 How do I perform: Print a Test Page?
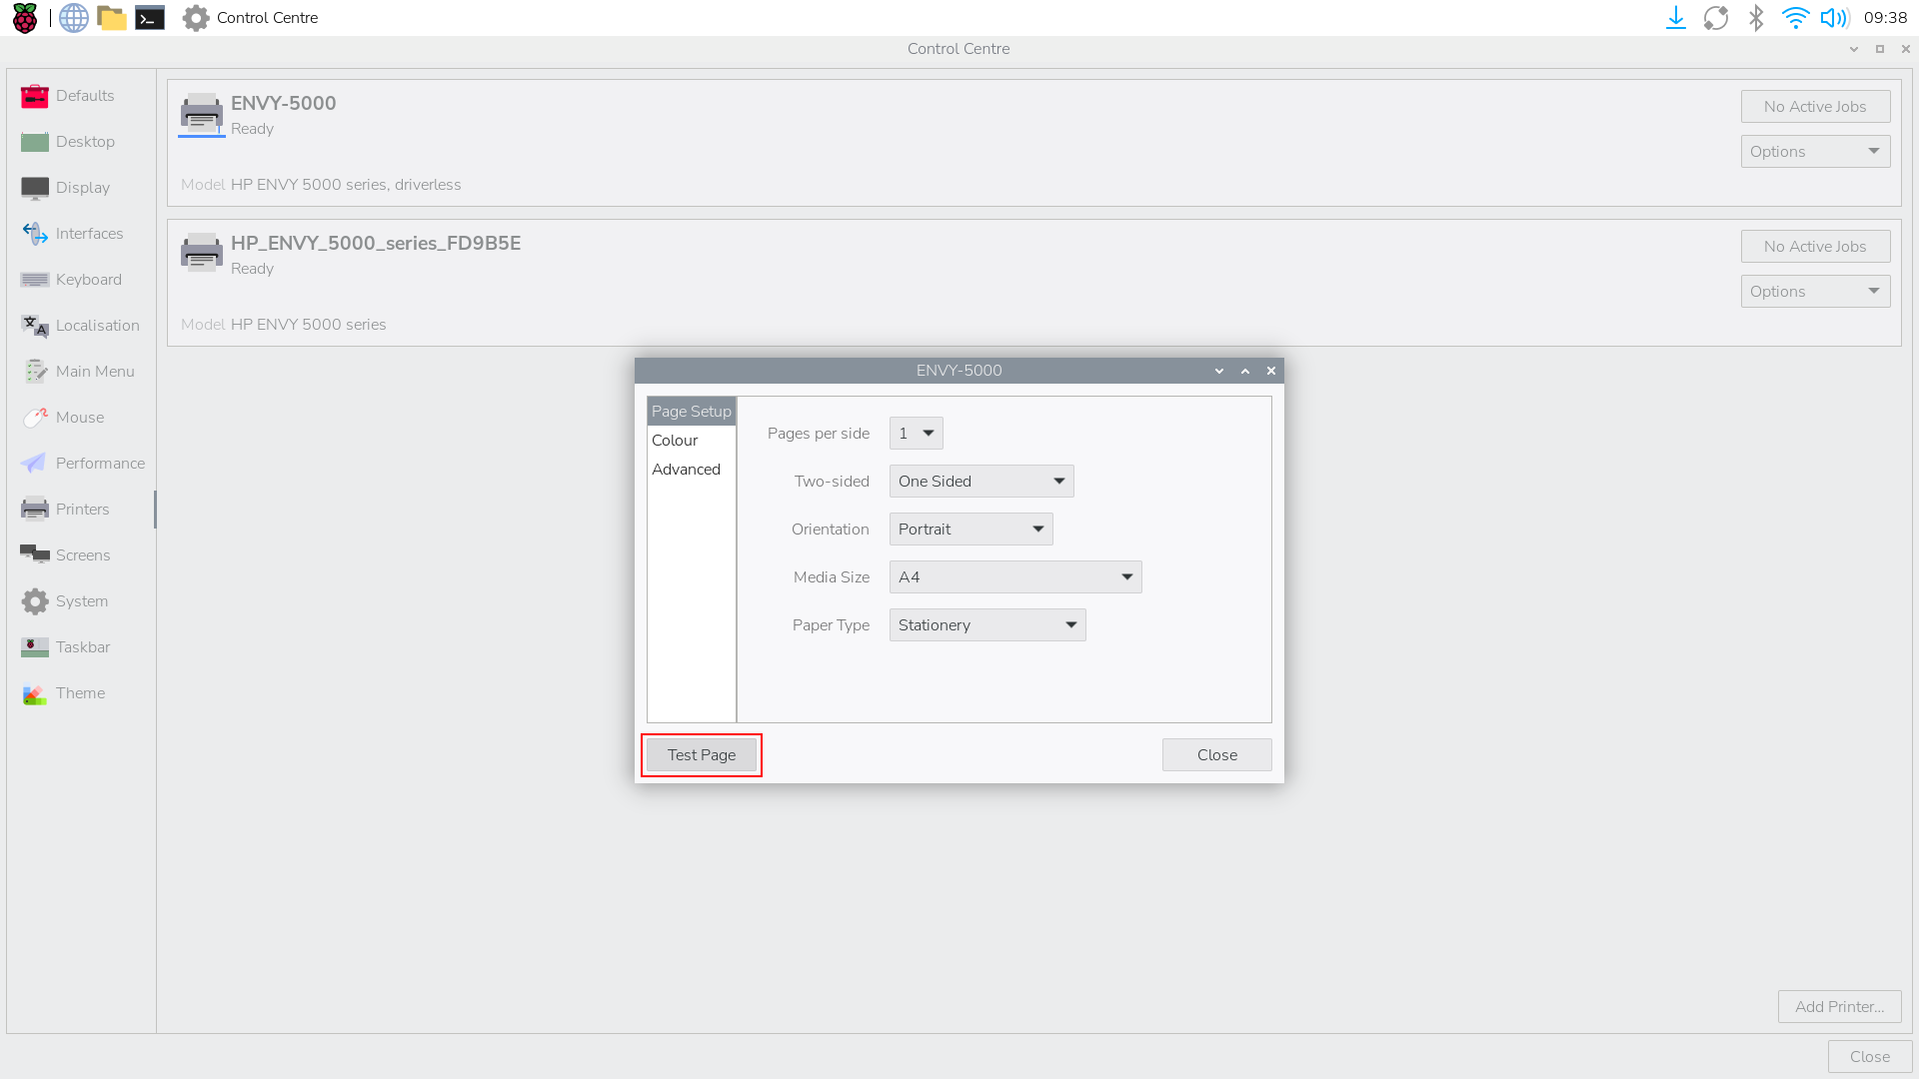point(702,755)
